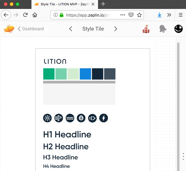Open a new browser tab
Image resolution: width=186 pixels, height=171 pixels.
tap(103, 4)
